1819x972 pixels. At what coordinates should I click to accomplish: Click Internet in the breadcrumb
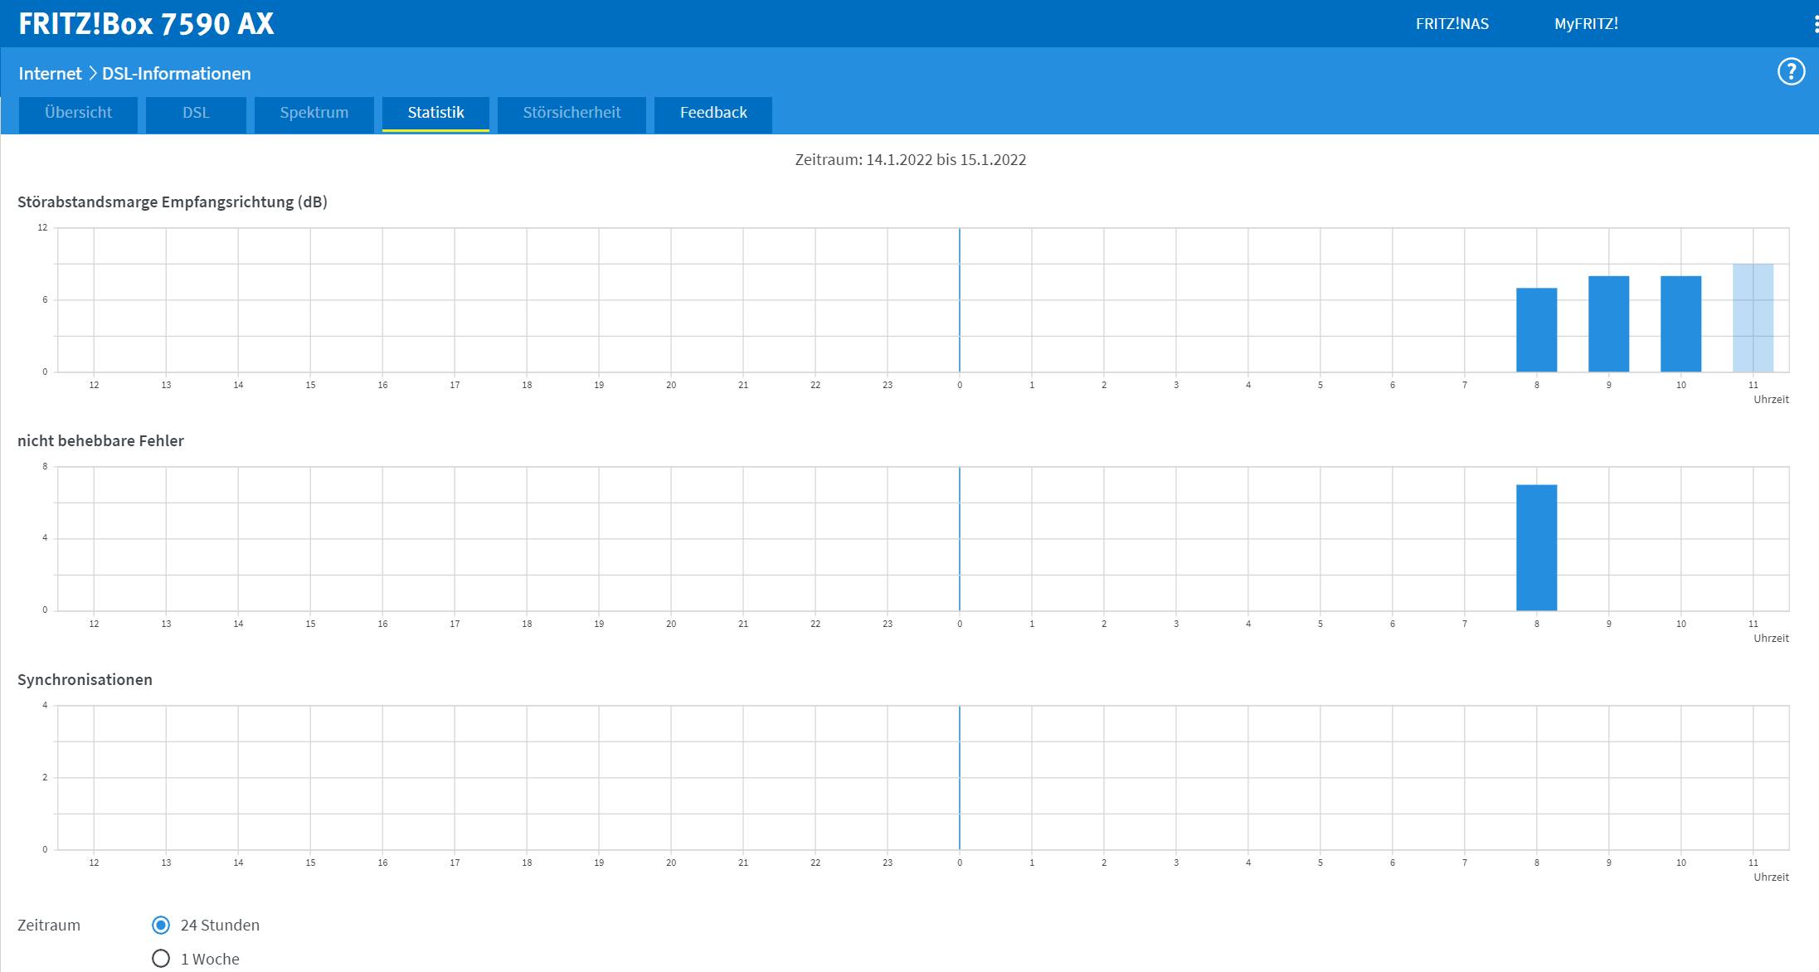(50, 74)
